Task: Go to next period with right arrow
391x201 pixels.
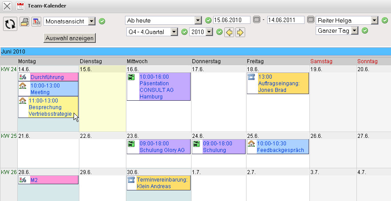Action: [240, 32]
